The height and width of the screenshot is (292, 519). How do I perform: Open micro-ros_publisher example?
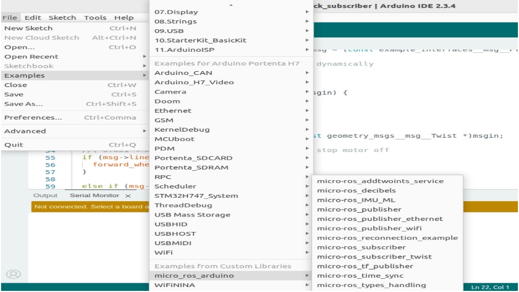click(387, 209)
